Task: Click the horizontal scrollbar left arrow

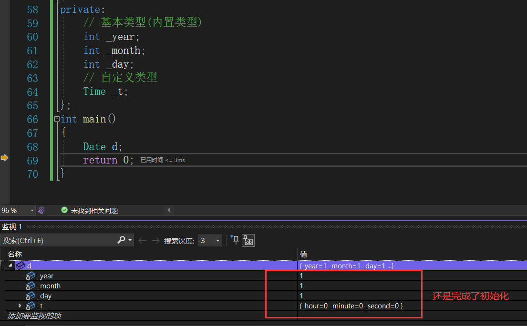Action: [x=169, y=210]
